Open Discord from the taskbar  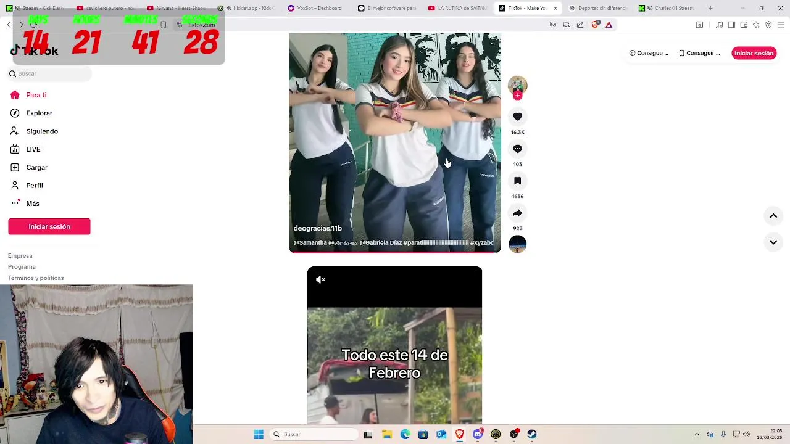click(x=478, y=434)
